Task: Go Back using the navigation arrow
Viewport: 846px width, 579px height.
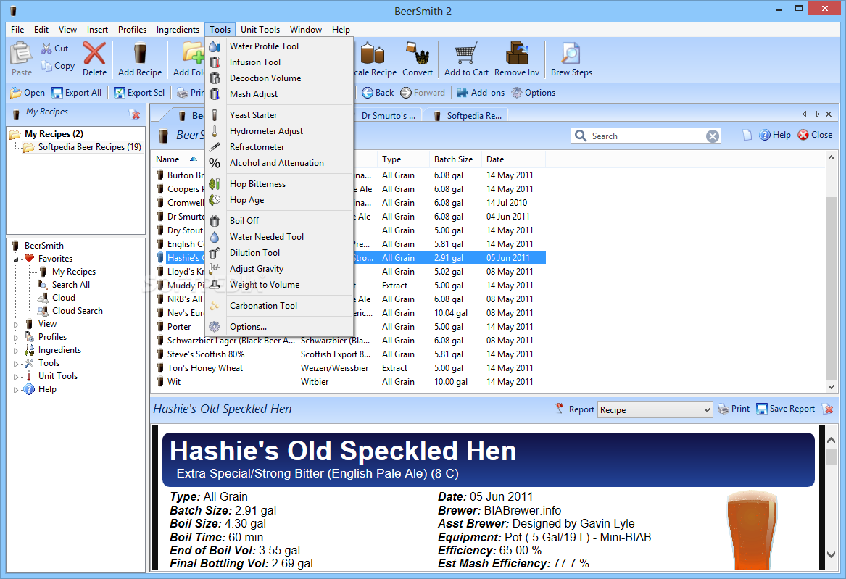Action: pos(378,93)
